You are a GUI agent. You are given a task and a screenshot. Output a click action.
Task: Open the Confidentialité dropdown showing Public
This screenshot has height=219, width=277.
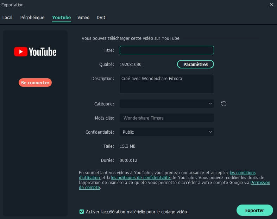tap(167, 132)
